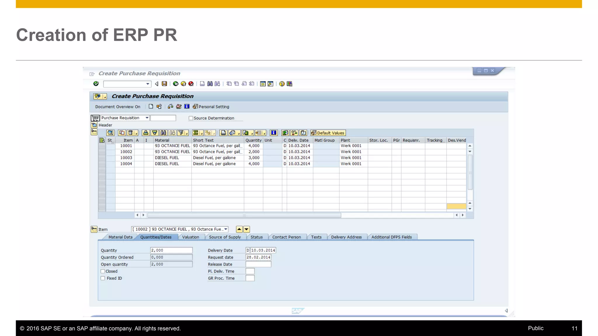This screenshot has width=598, height=336.
Task: Click the Messages warning triangle icon
Action: click(x=179, y=106)
